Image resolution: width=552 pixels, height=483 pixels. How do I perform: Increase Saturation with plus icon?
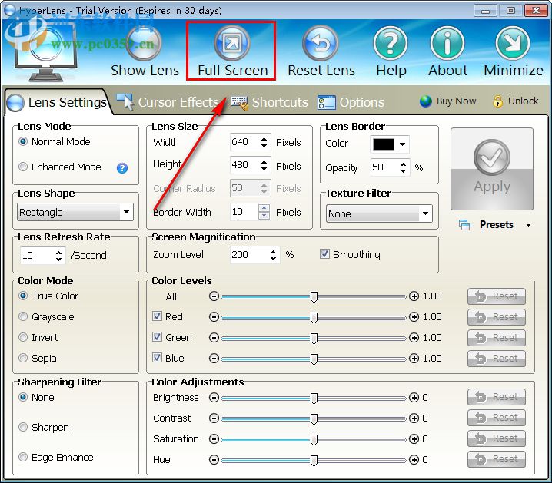coord(414,439)
